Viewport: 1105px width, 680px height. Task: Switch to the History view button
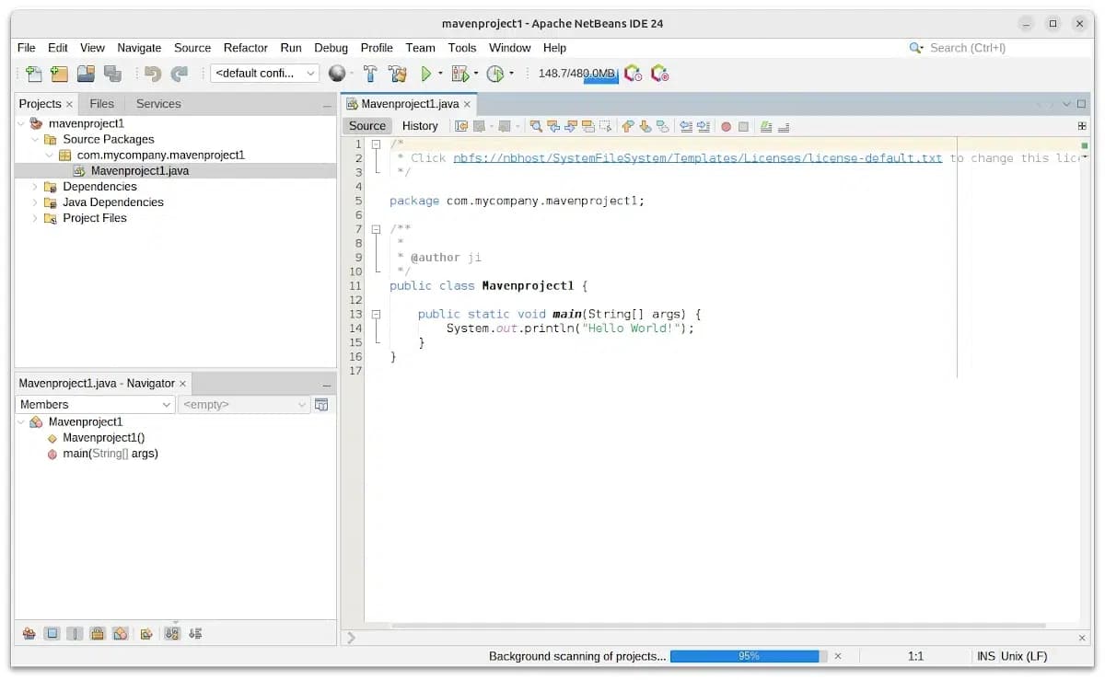(x=420, y=126)
